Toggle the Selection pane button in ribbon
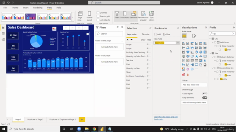This screenshot has height=132, width=236. [x=133, y=15]
